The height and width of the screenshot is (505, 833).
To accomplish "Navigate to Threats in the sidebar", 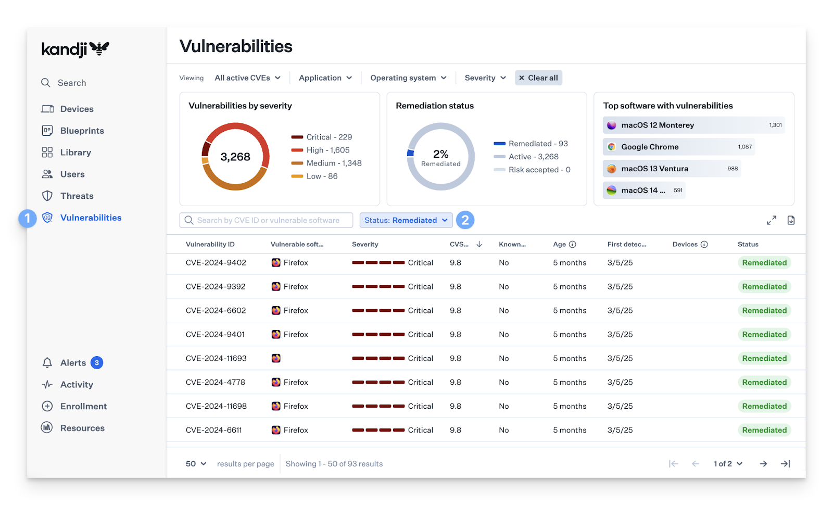I will coord(77,196).
